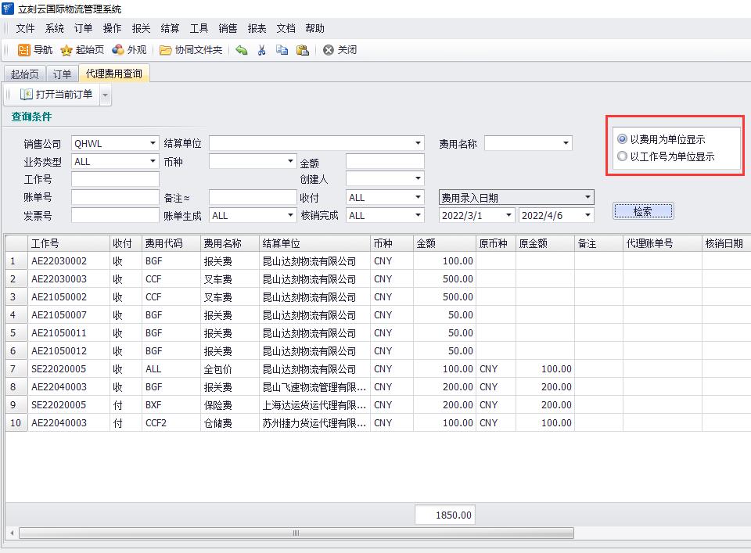Click the 工作号 column header
The height and width of the screenshot is (553, 751).
pos(69,243)
